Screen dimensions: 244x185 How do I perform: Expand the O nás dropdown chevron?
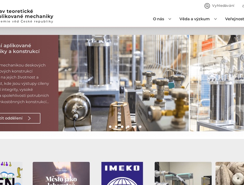170,19
